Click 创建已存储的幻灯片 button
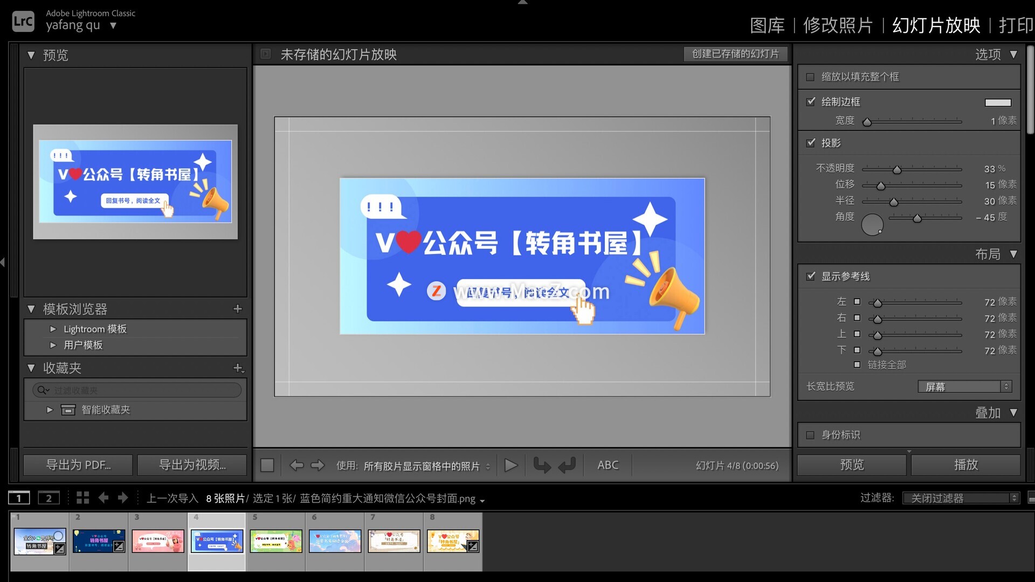This screenshot has height=582, width=1035. [x=735, y=54]
